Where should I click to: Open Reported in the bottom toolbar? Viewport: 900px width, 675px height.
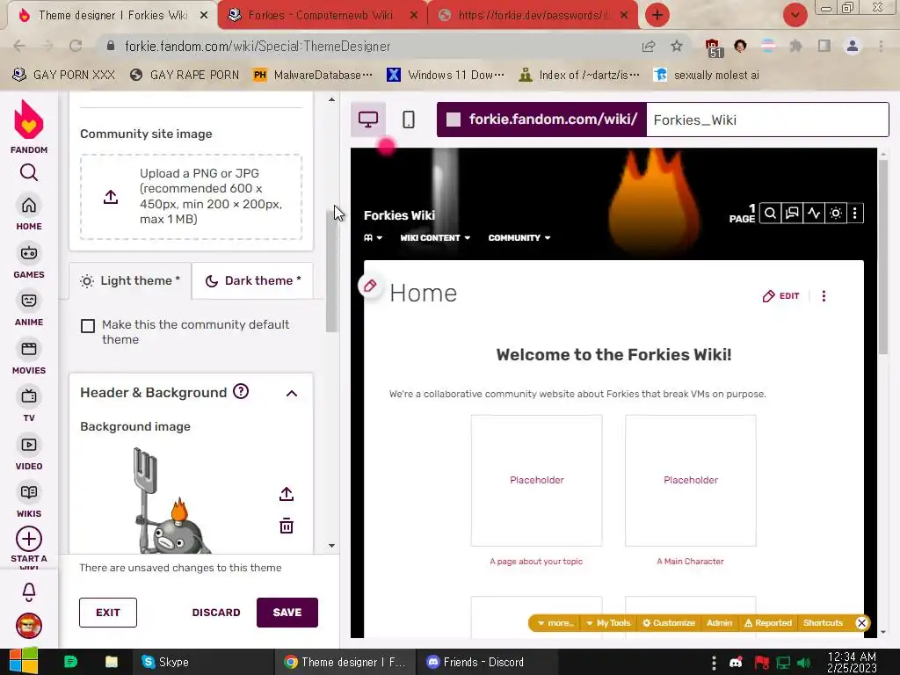point(768,623)
